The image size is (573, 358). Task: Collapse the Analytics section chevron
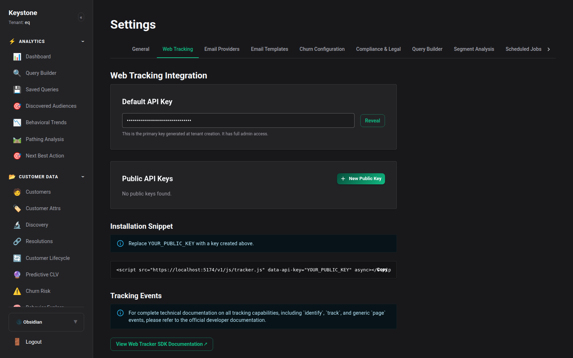pos(83,41)
